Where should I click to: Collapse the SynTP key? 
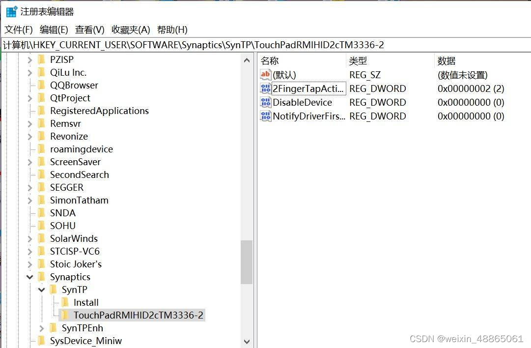tap(42, 290)
